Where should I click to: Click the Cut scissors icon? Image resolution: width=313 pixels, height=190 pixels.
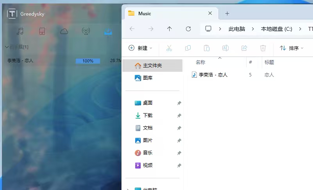tap(169, 48)
